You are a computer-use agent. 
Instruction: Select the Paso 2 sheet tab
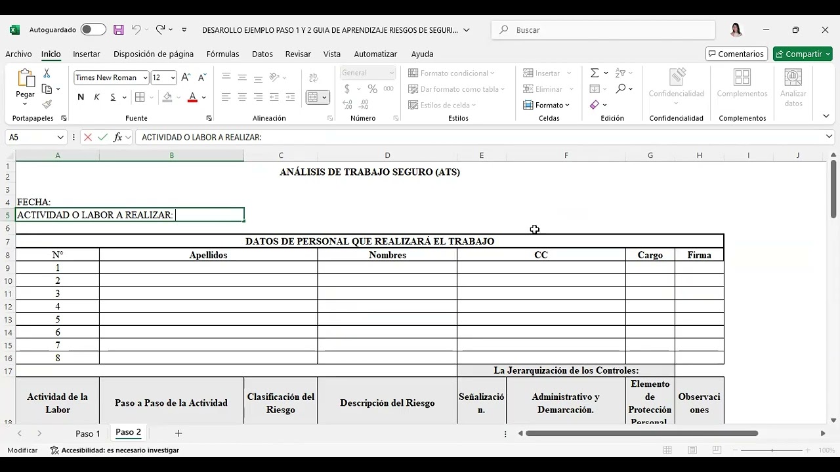pyautogui.click(x=128, y=433)
